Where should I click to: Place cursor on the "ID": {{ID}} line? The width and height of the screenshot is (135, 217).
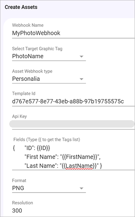click(x=37, y=148)
